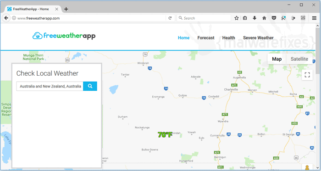
Task: Open the Forecast menu item
Action: click(206, 38)
